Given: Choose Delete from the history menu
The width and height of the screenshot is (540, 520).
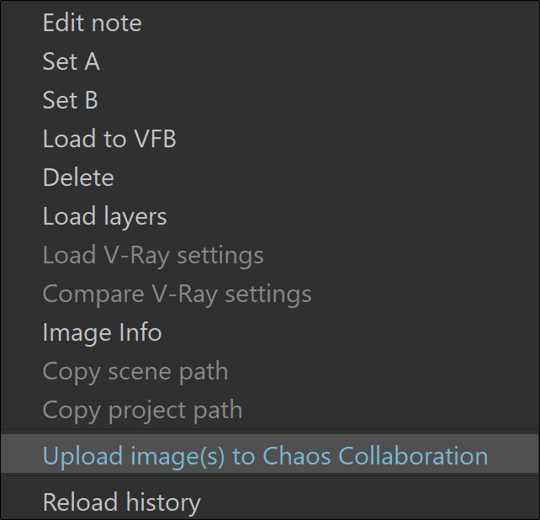Looking at the screenshot, I should click(270, 178).
